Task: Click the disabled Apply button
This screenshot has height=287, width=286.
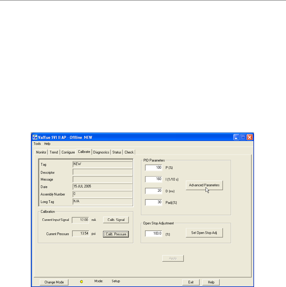Action: coord(173,258)
